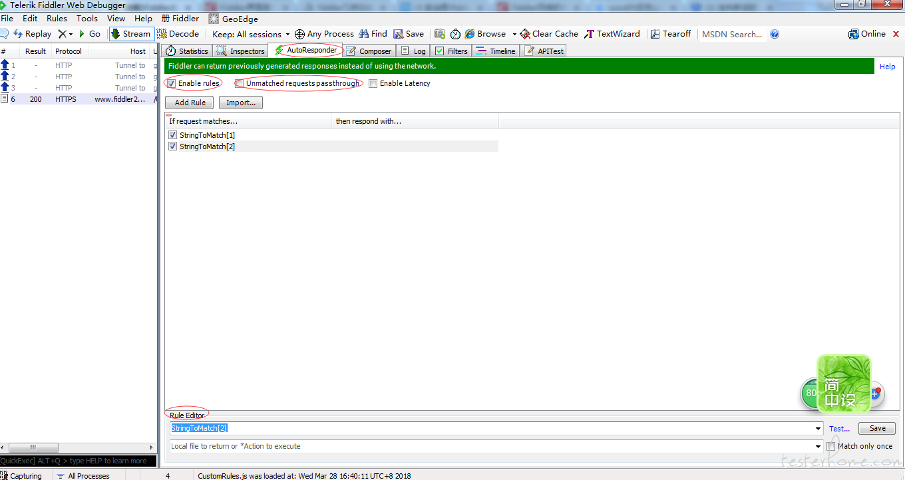Open the TextWizard tool
The width and height of the screenshot is (905, 480).
(x=612, y=34)
